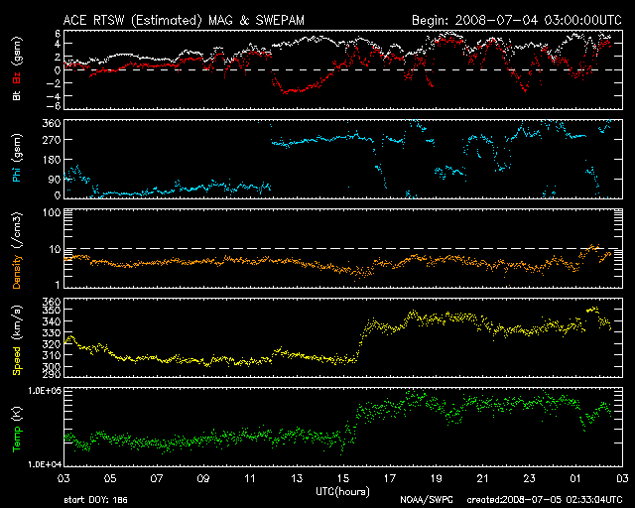Click the '01' hour tick label

coord(575,479)
